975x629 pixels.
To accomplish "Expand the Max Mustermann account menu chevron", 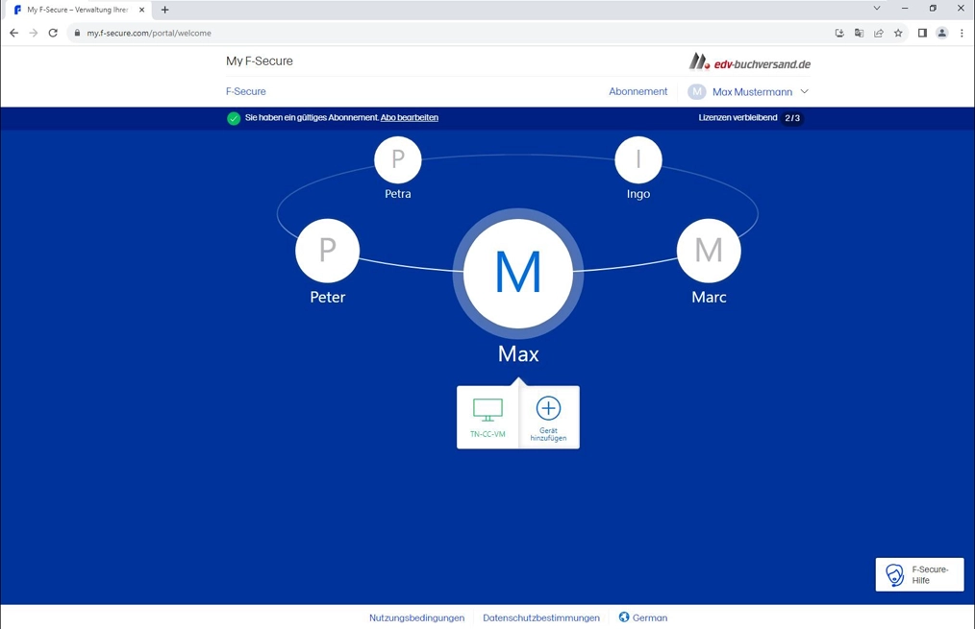I will tap(804, 91).
